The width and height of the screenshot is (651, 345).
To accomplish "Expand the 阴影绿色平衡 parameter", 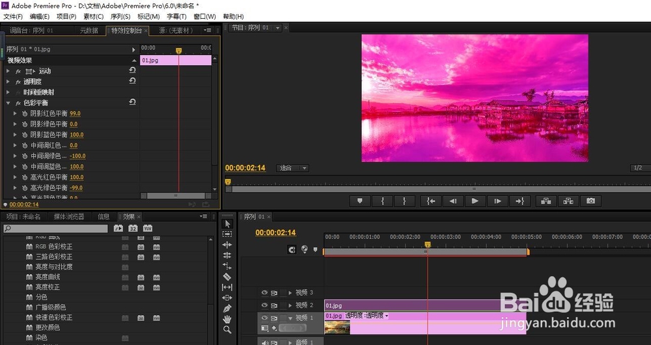I will (x=16, y=124).
